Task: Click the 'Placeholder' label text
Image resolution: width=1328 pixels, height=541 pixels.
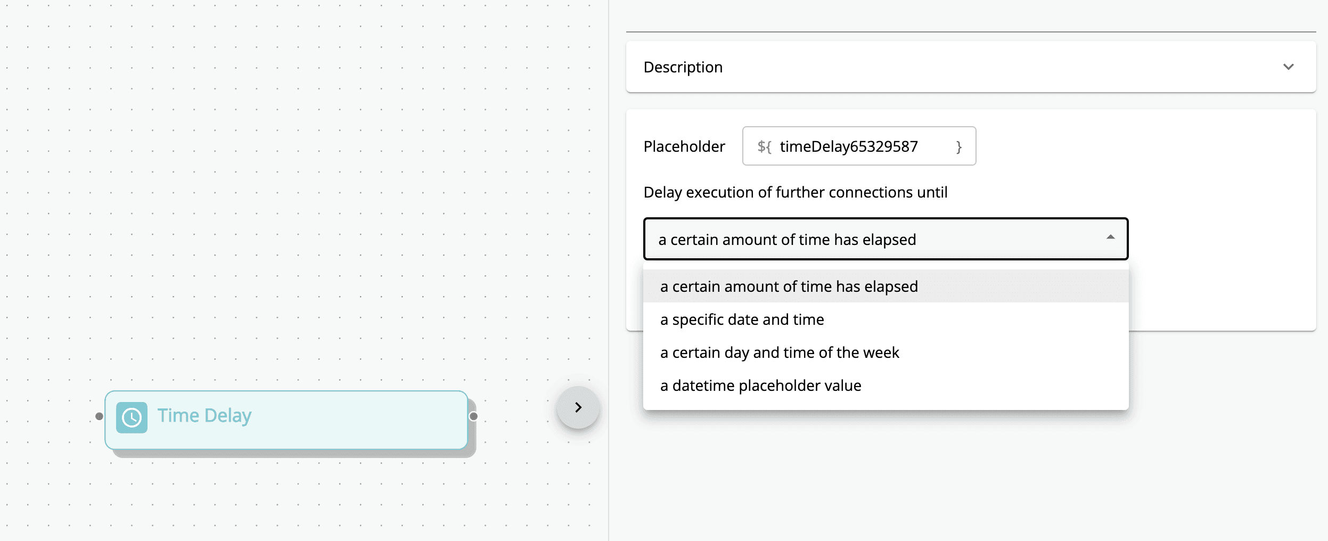Action: tap(684, 146)
